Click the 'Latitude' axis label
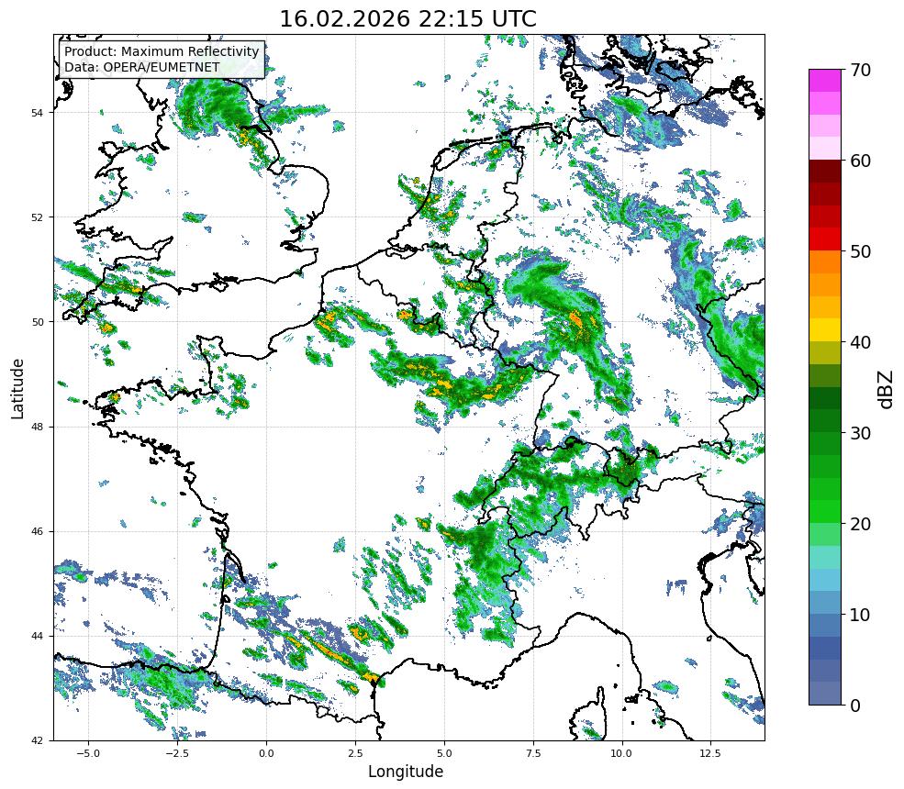This screenshot has height=789, width=904. 17,388
